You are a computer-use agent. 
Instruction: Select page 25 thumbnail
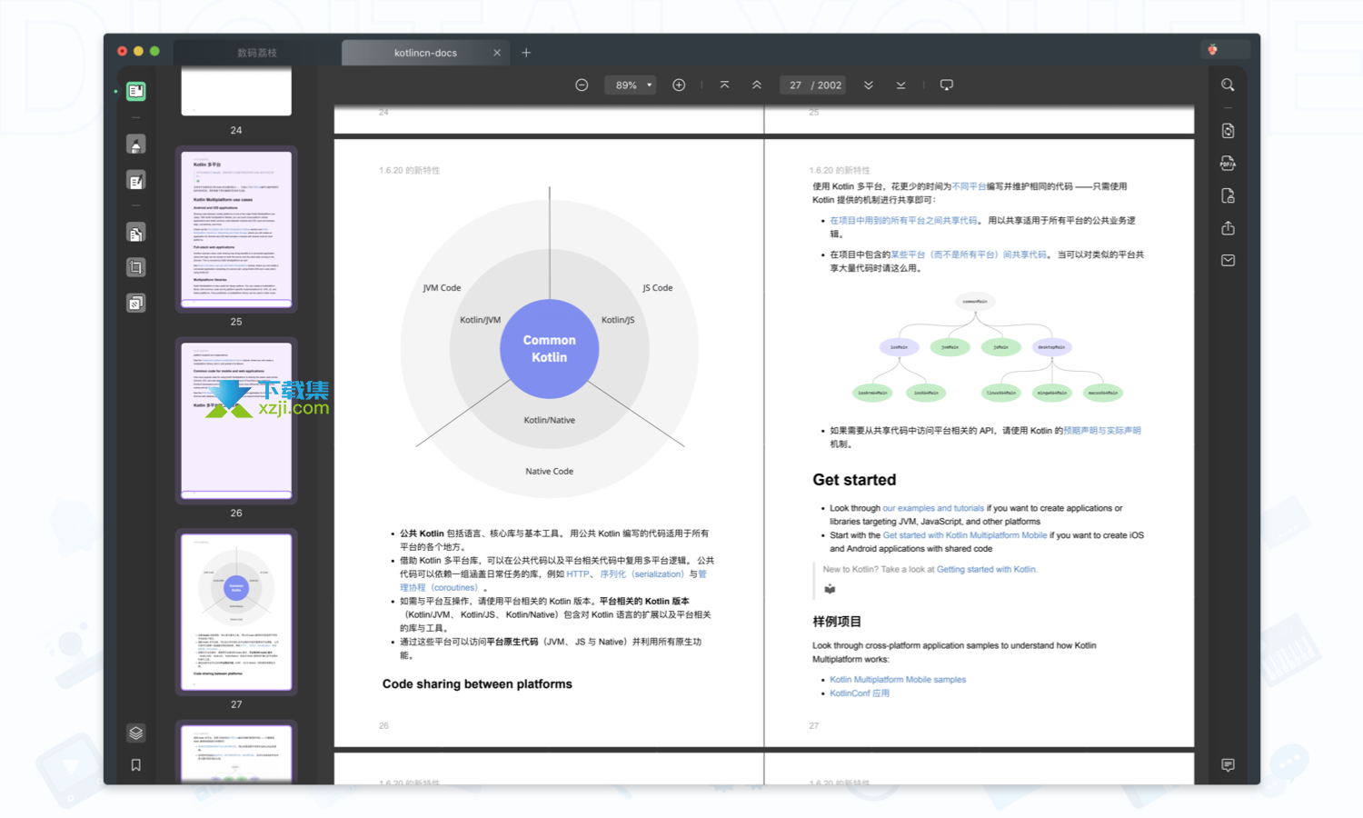click(236, 229)
